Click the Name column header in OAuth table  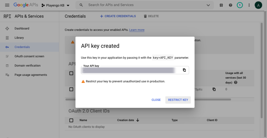[x=83, y=120]
